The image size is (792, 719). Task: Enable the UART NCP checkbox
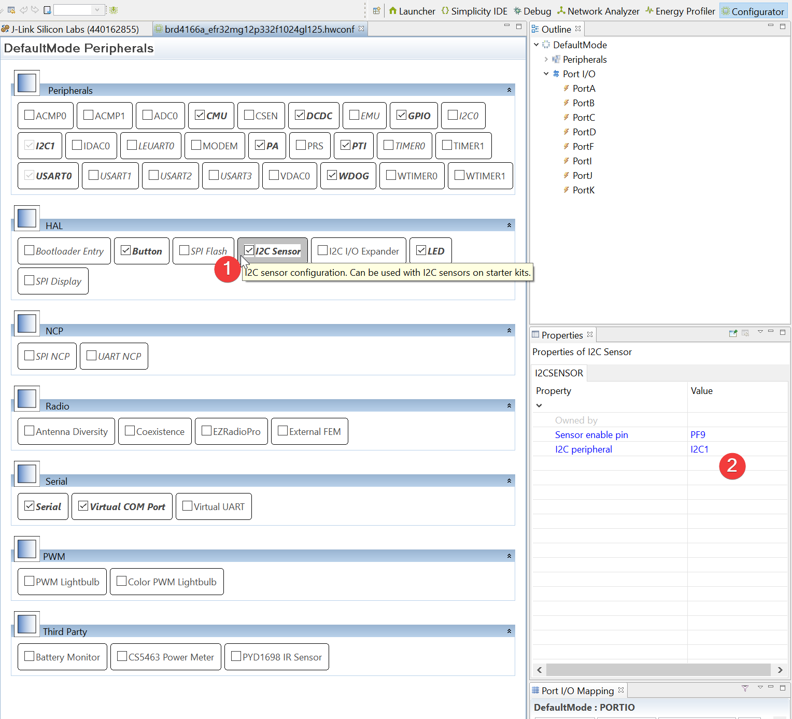[x=92, y=356]
